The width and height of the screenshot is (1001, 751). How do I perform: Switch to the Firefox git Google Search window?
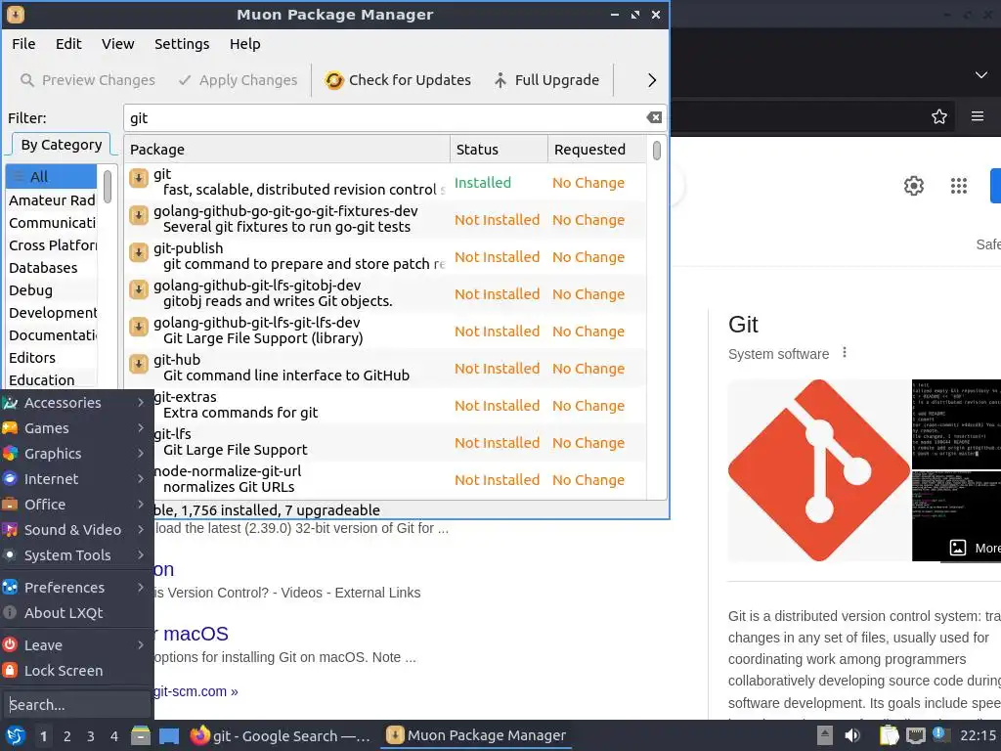[x=281, y=735]
